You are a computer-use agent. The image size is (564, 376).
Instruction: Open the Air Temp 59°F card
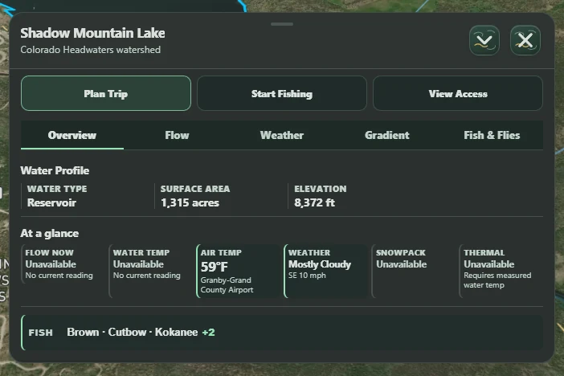238,272
